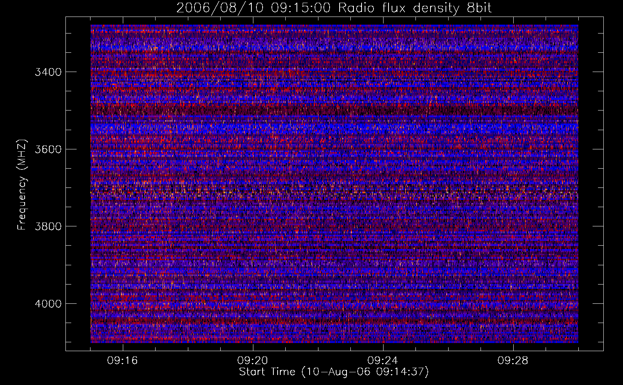623x385 pixels.
Task: Click the 09:28 time tick label
Action: point(513,361)
